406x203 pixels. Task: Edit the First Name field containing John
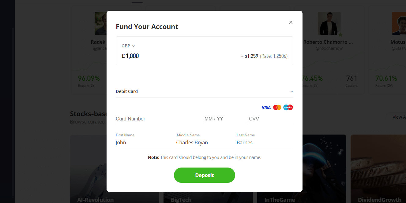pos(144,142)
